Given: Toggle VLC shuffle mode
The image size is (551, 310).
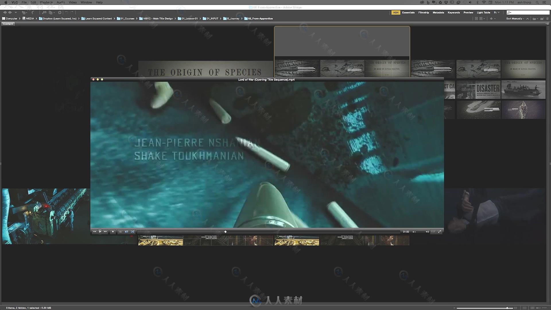Looking at the screenshot, I should [133, 232].
